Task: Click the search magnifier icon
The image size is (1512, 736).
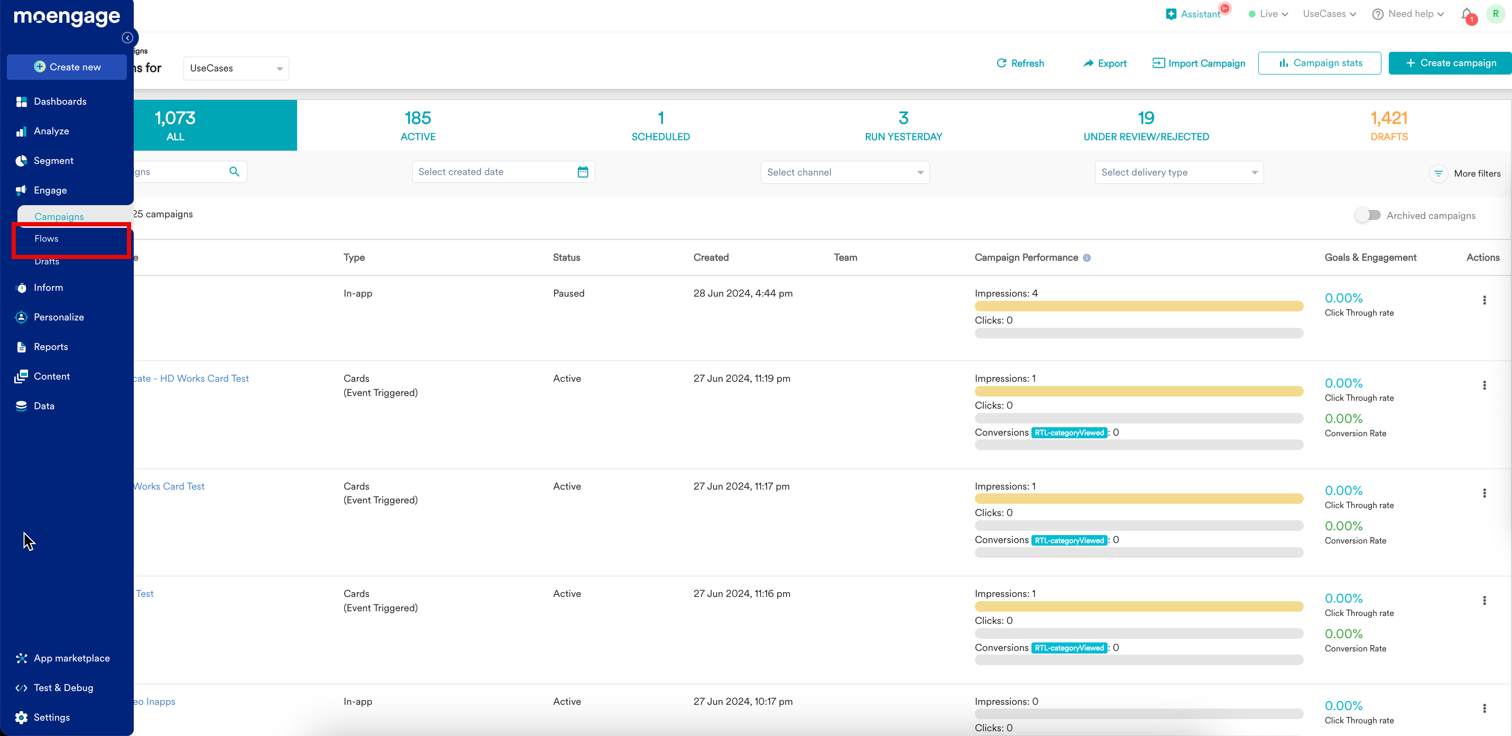Action: (234, 171)
